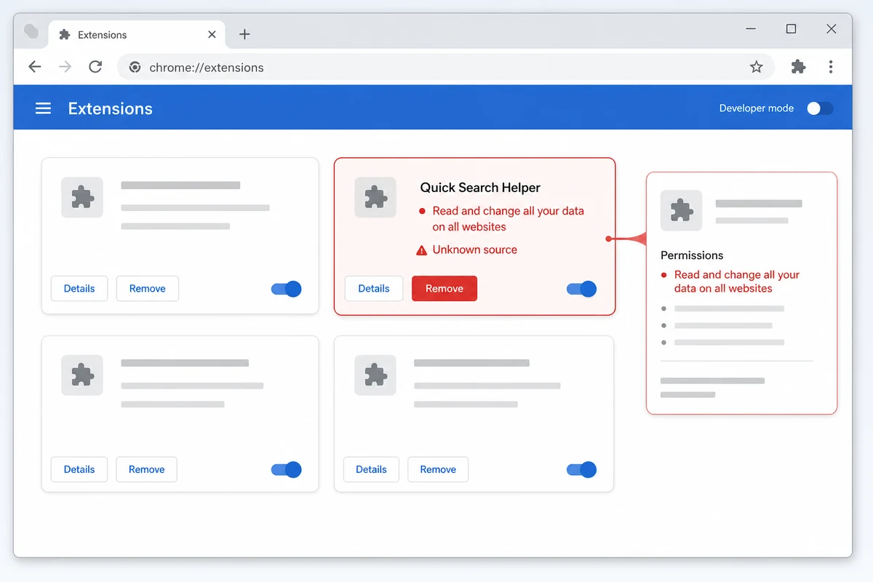
Task: Open the toolbar extensions puzzle icon
Action: pos(798,67)
